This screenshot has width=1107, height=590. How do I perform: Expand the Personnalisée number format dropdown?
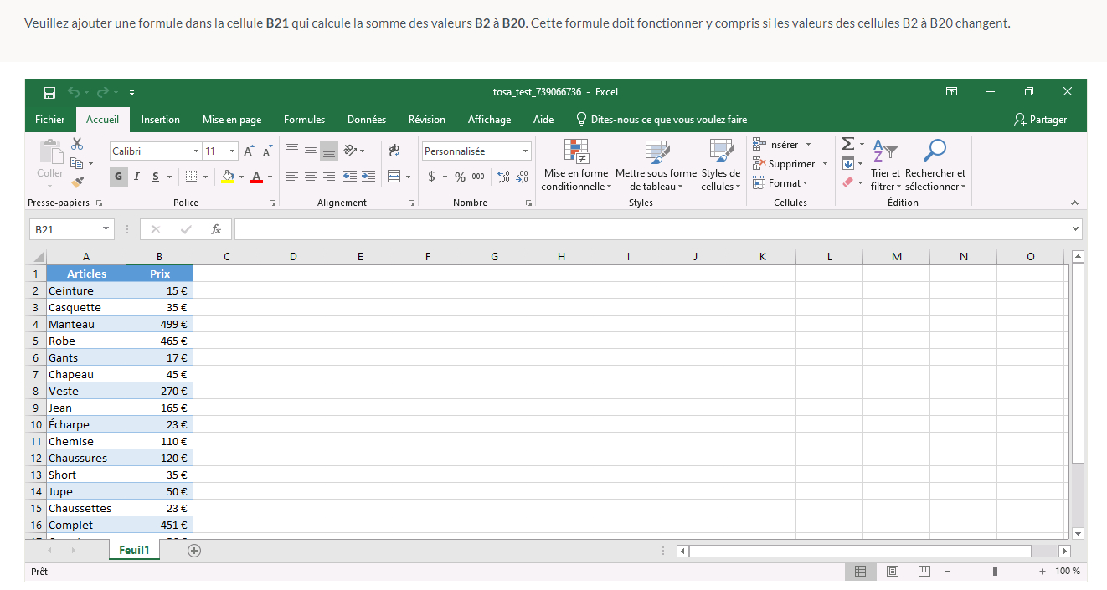click(x=525, y=151)
